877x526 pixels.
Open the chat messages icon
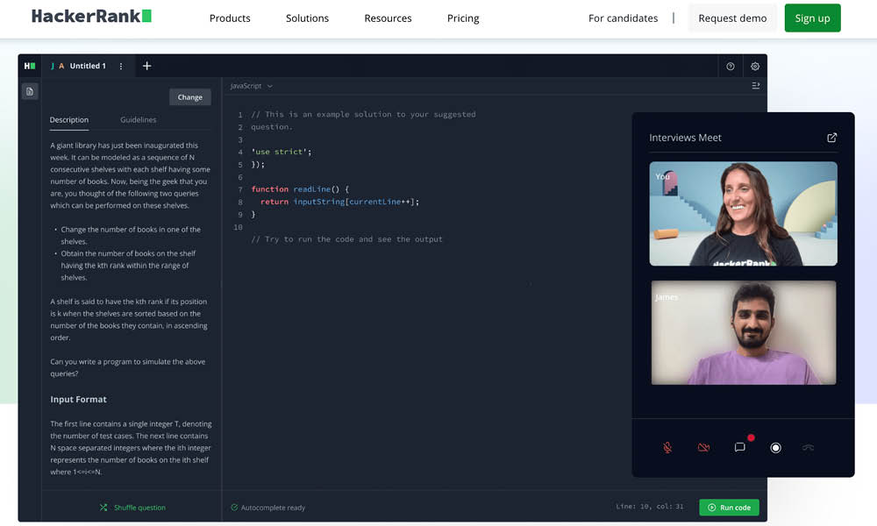click(x=740, y=447)
